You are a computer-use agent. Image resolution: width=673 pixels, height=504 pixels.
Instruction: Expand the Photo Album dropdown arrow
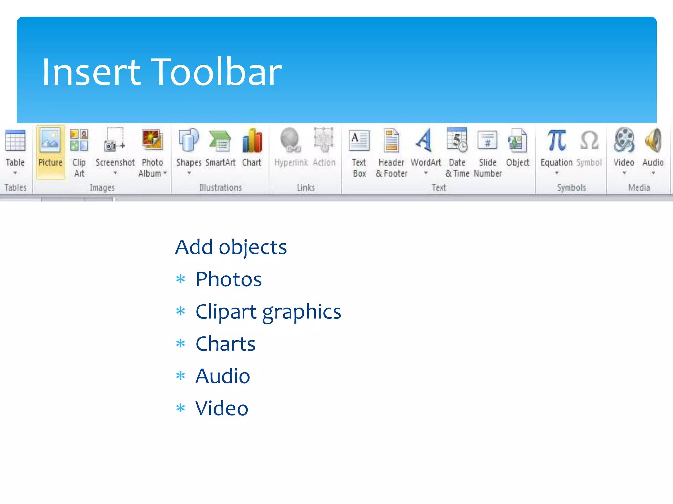pos(165,173)
